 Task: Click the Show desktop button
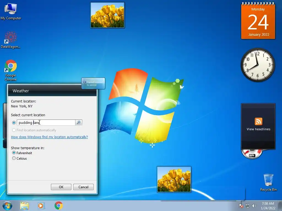point(280,206)
